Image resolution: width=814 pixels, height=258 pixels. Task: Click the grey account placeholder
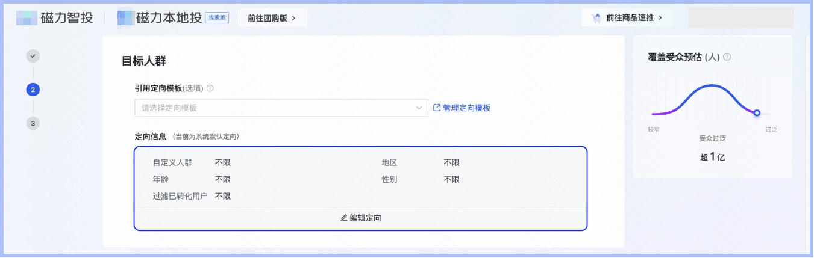741,18
